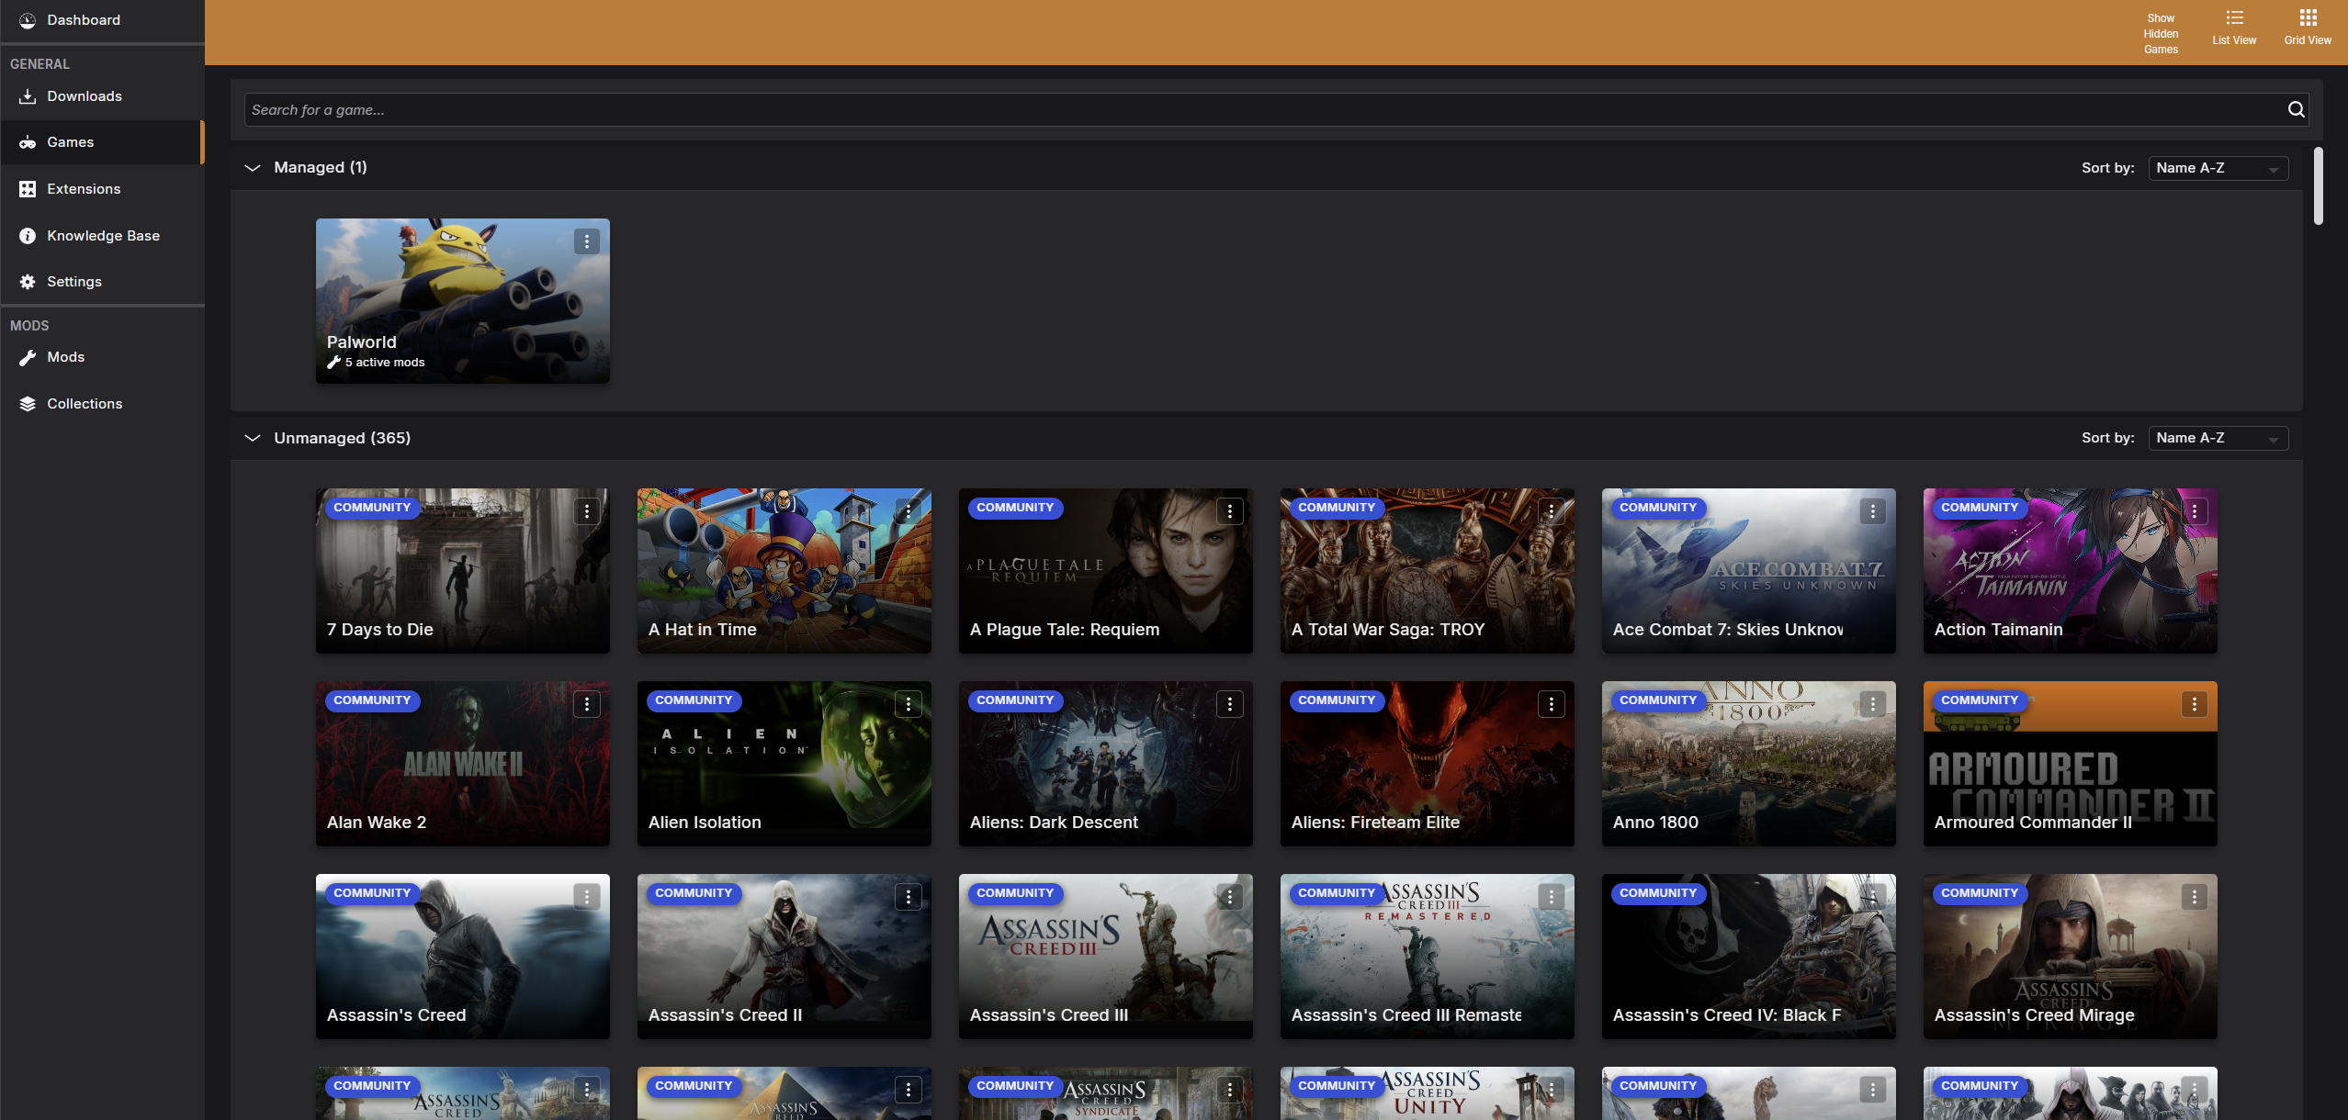
Task: Select the Palworld managed game tile
Action: pos(461,299)
